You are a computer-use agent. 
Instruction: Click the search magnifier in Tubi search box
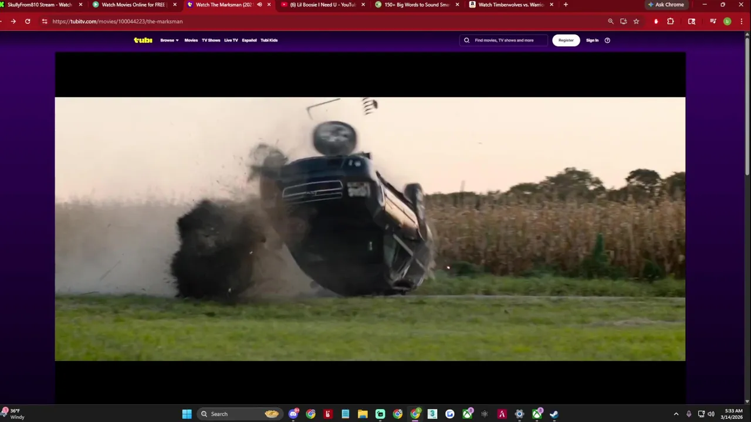[466, 40]
